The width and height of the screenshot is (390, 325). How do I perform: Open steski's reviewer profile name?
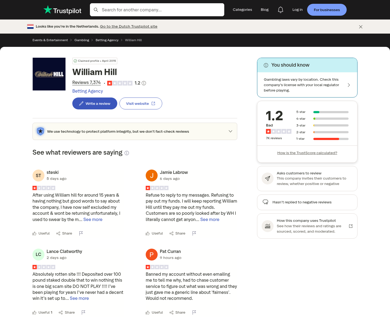point(53,173)
